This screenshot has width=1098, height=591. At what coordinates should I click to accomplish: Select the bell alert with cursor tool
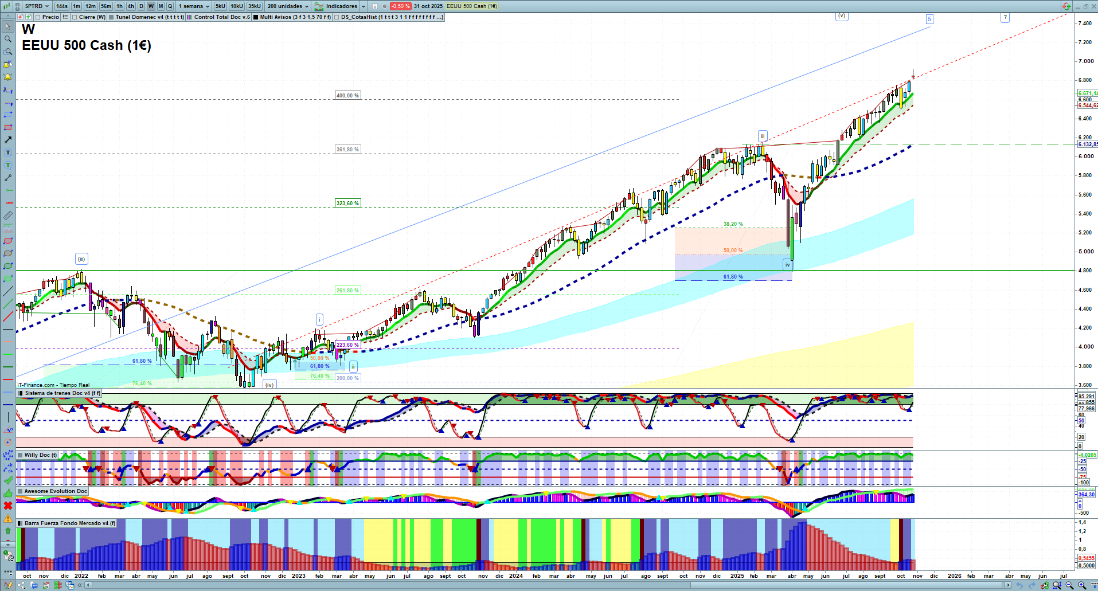[7, 64]
